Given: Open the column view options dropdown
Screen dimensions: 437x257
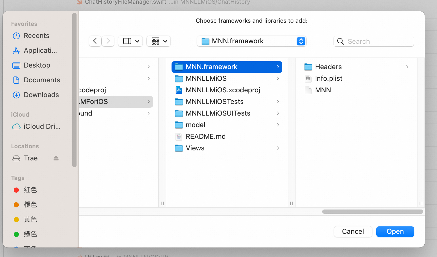Looking at the screenshot, I should (x=130, y=41).
